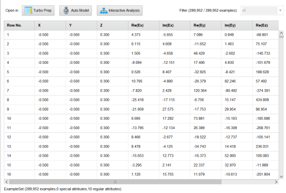Click the Im(Ey) column header
The height and width of the screenshot is (193, 286).
237,25
